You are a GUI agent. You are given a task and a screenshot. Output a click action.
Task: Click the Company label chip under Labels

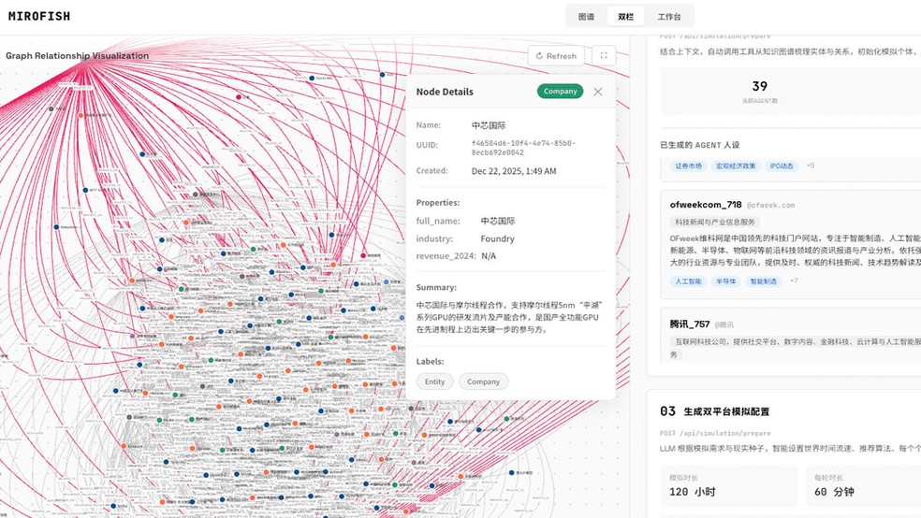[483, 381]
